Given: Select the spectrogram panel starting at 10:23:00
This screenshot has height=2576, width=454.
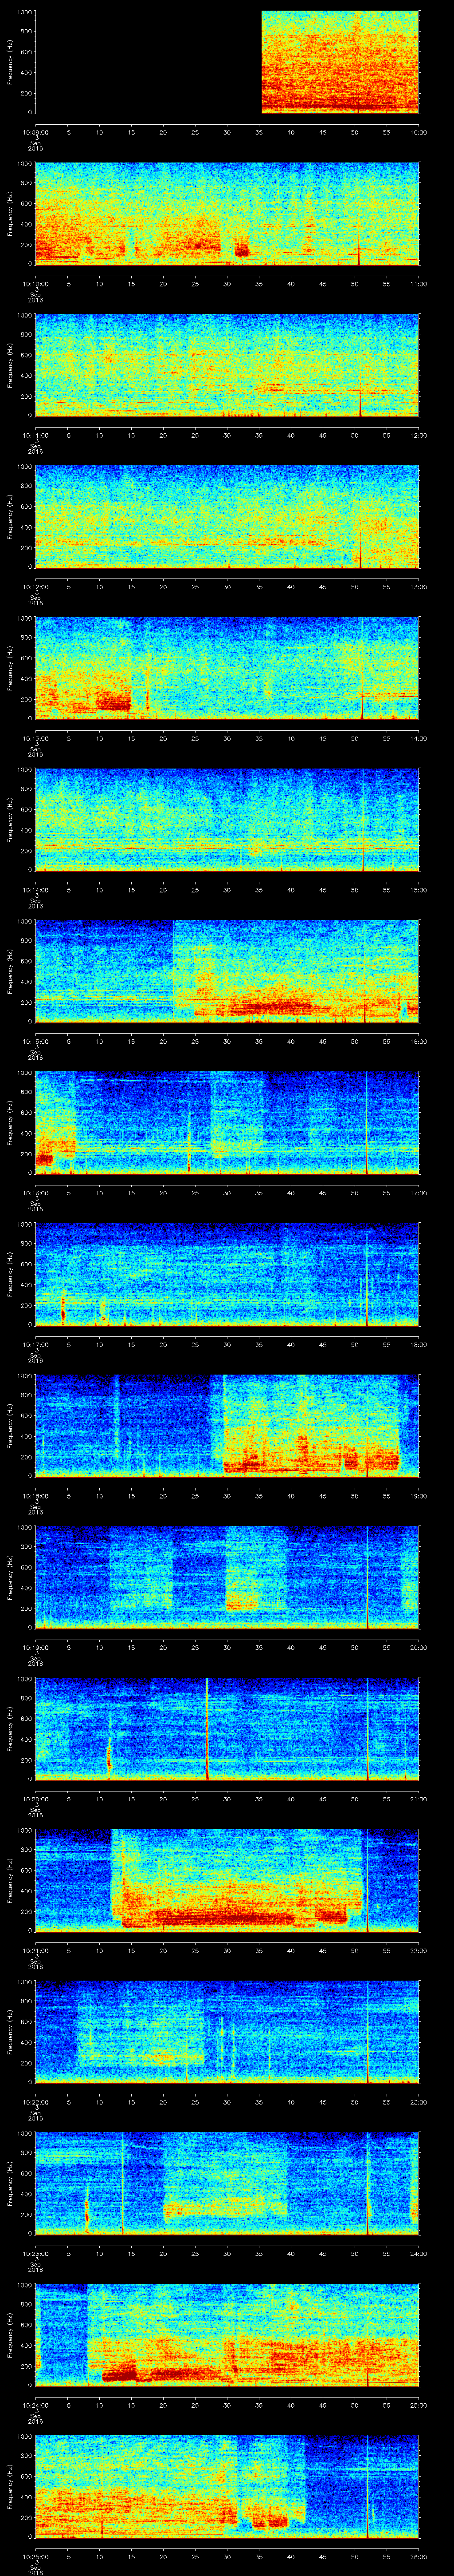Looking at the screenshot, I should [227, 2183].
